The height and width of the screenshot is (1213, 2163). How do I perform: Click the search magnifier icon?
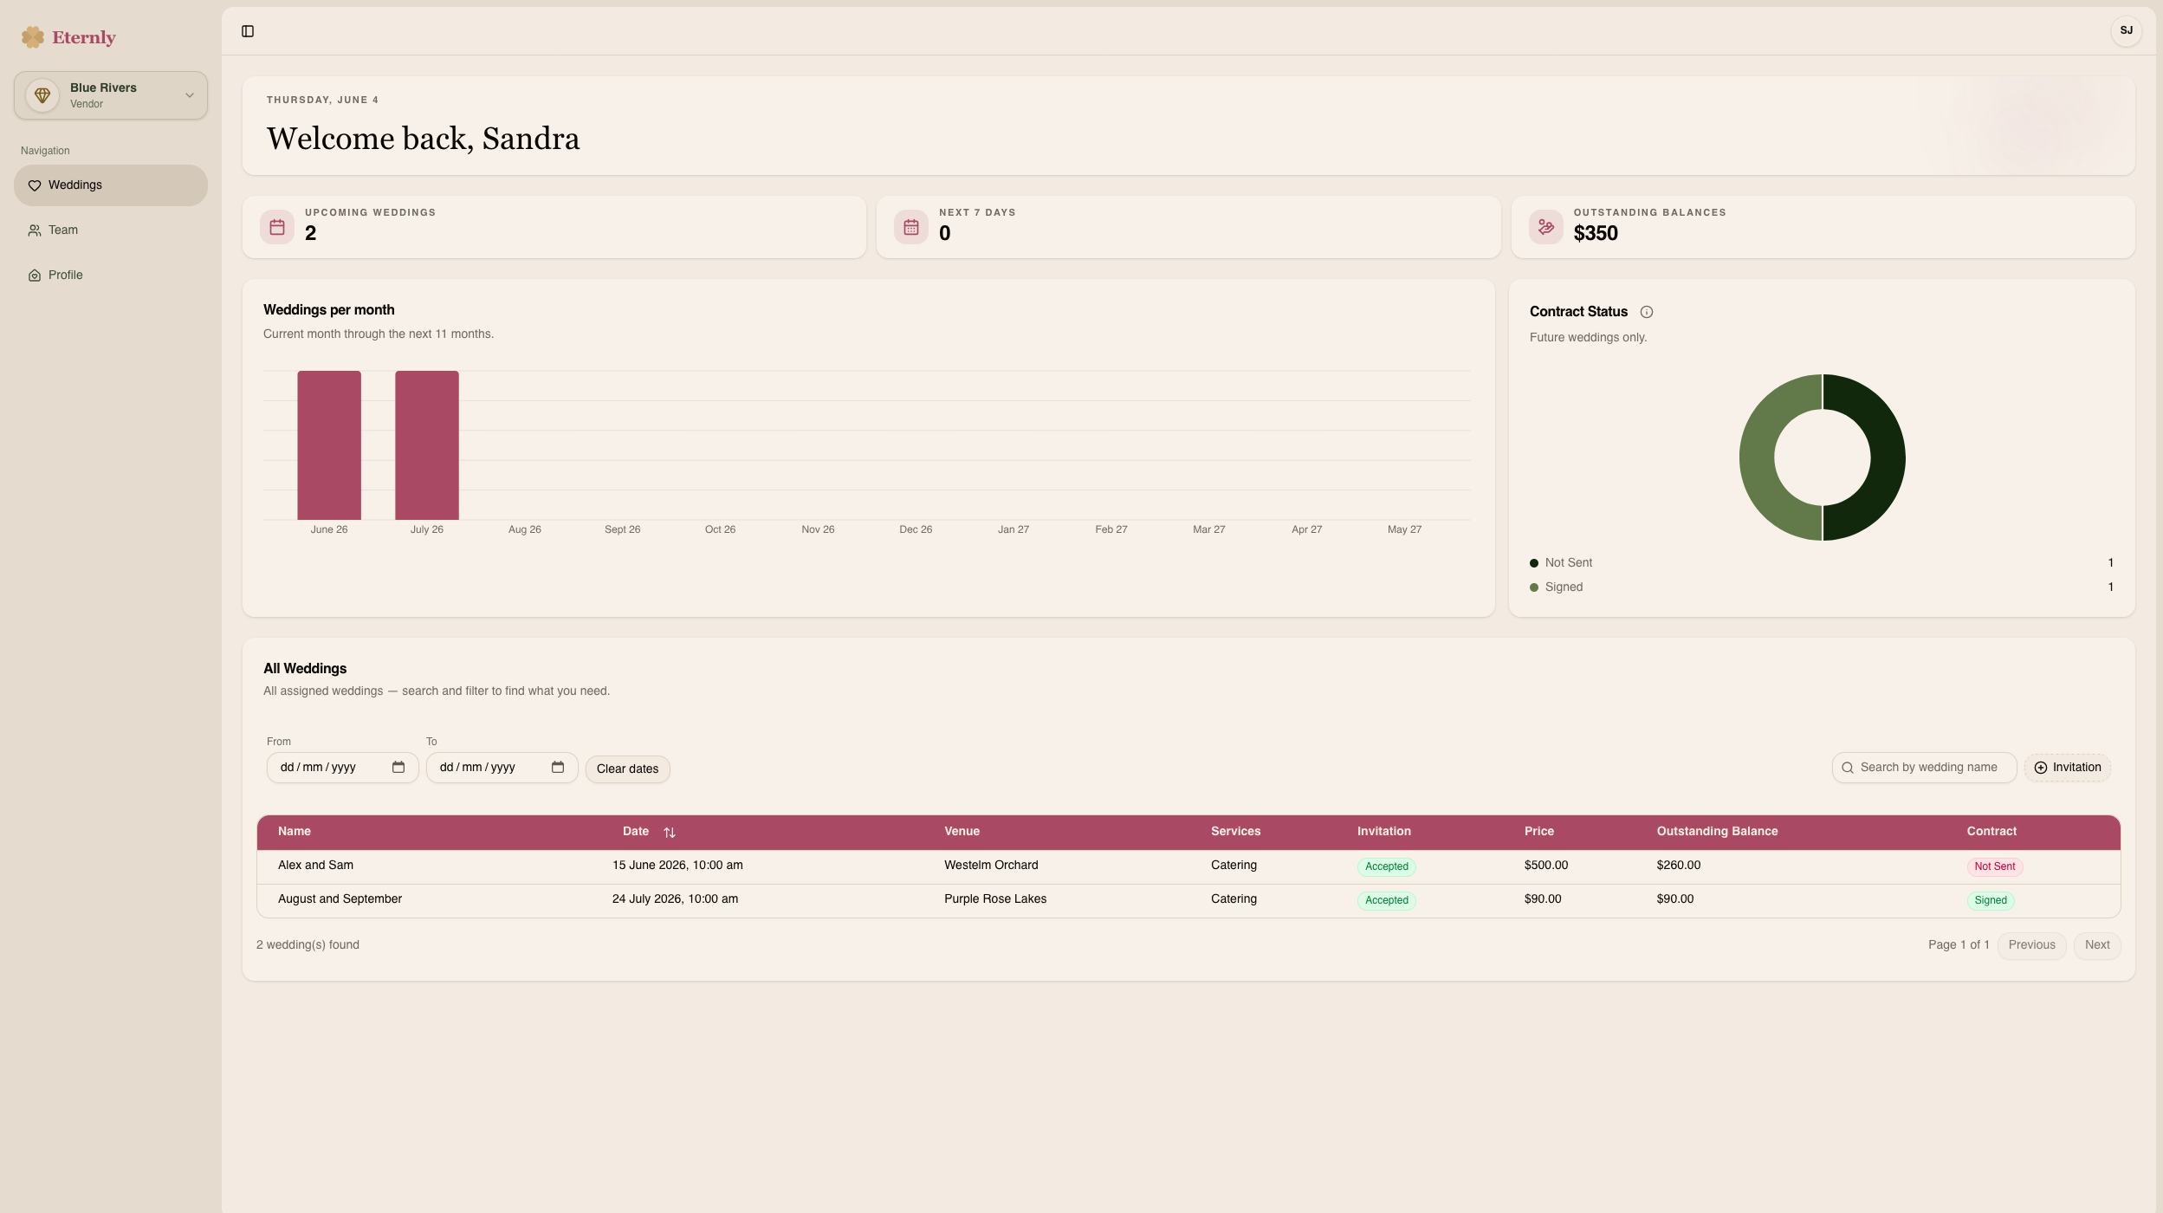click(x=1848, y=768)
